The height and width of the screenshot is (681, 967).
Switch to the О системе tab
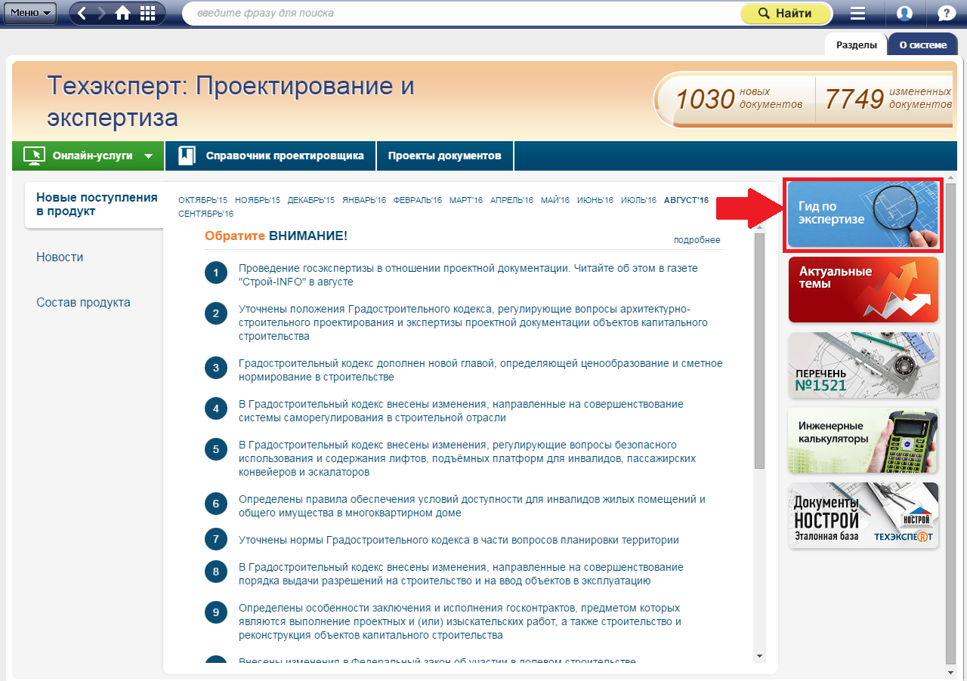[922, 45]
